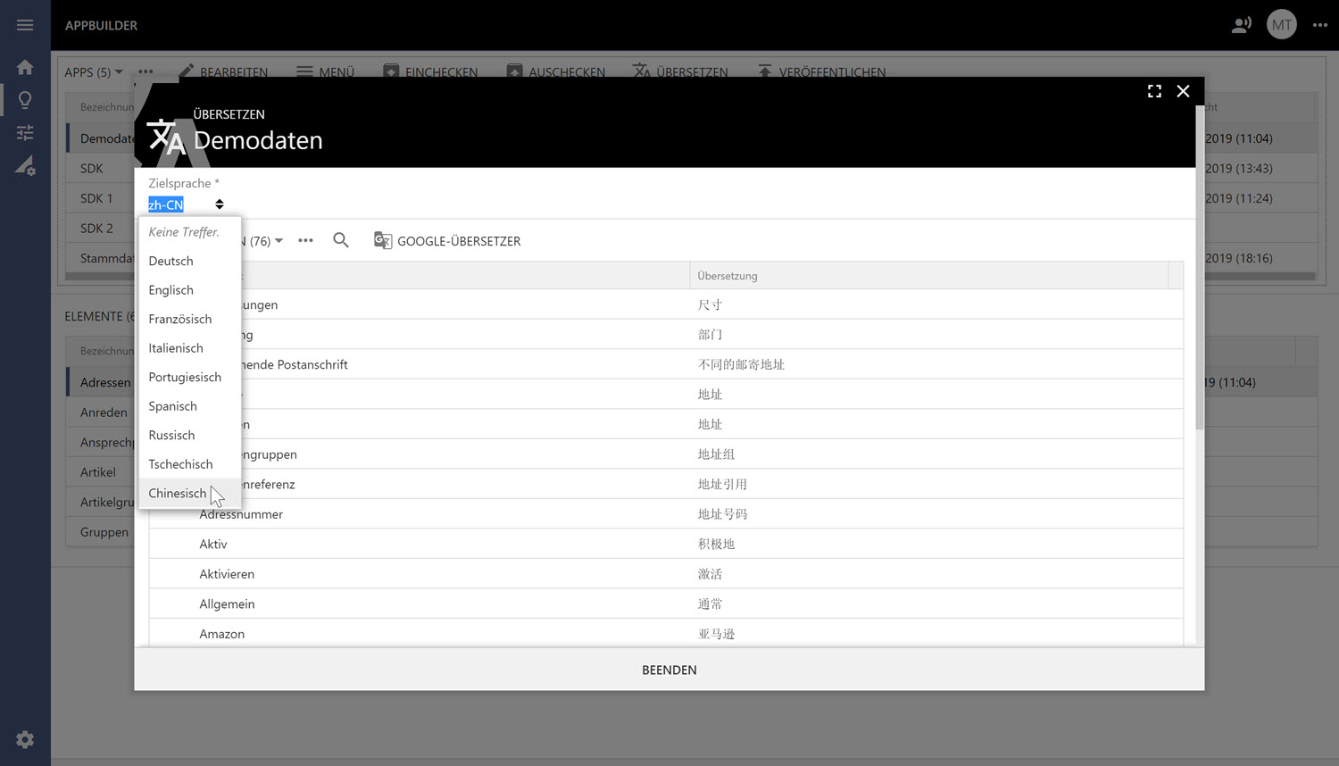
Task: Open the three-dot more options in dialog toolbar
Action: click(x=305, y=240)
